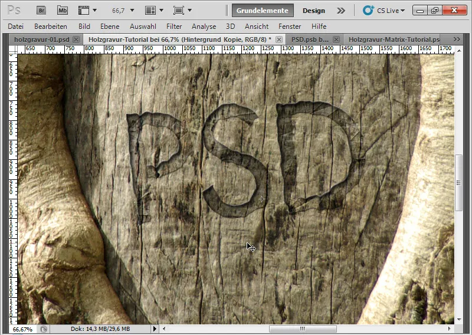Open the view extras filmstrip icon
Image resolution: width=472 pixels, height=335 pixels.
(x=84, y=11)
